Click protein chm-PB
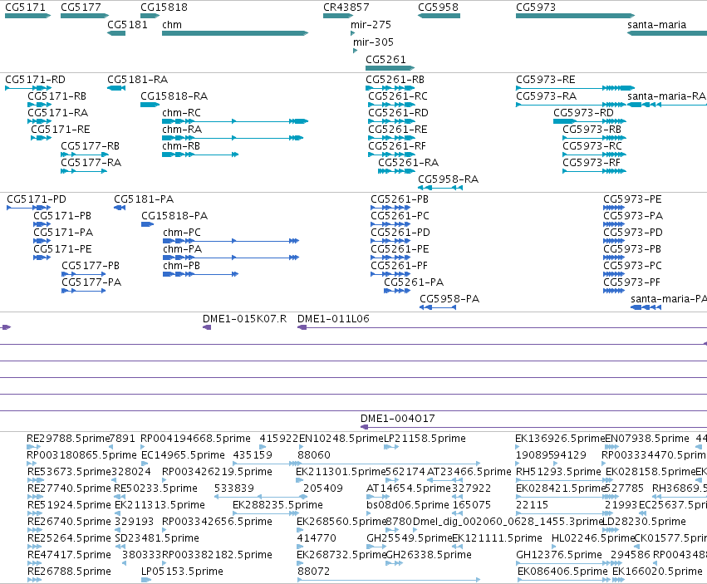Viewport: 707px width, 584px height. coord(201,274)
